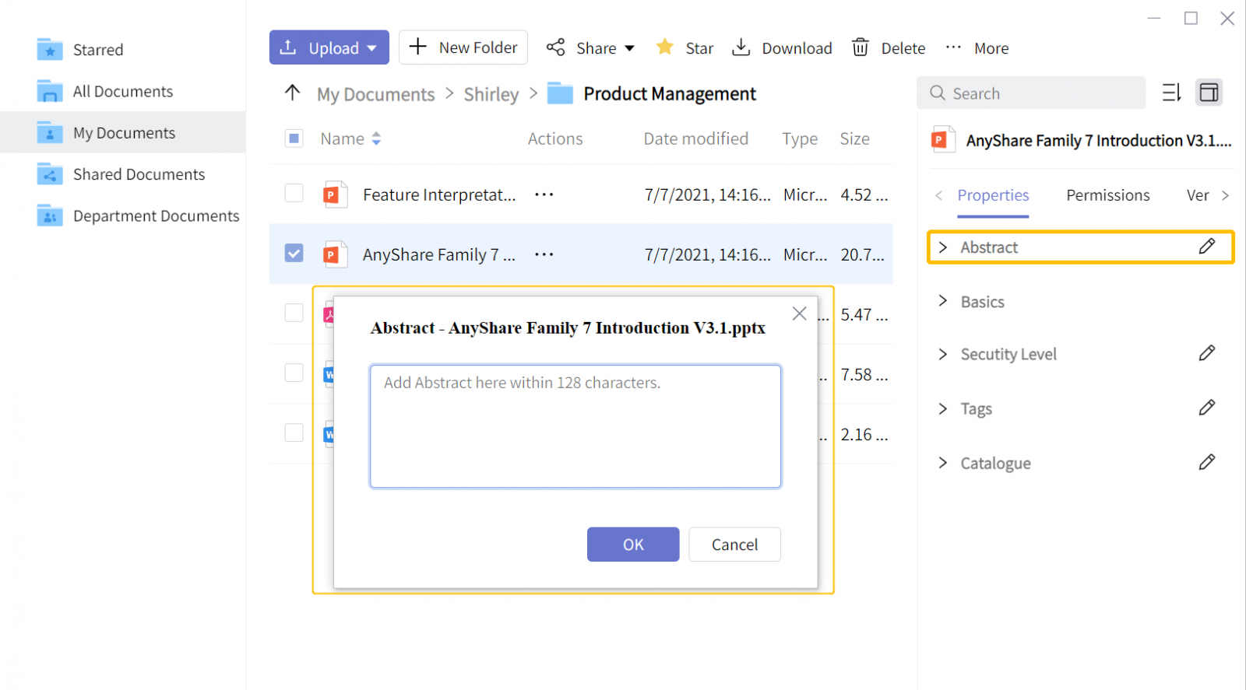Edit Secutity Level with pencil icon
Viewport: 1246px width, 690px height.
(x=1207, y=353)
